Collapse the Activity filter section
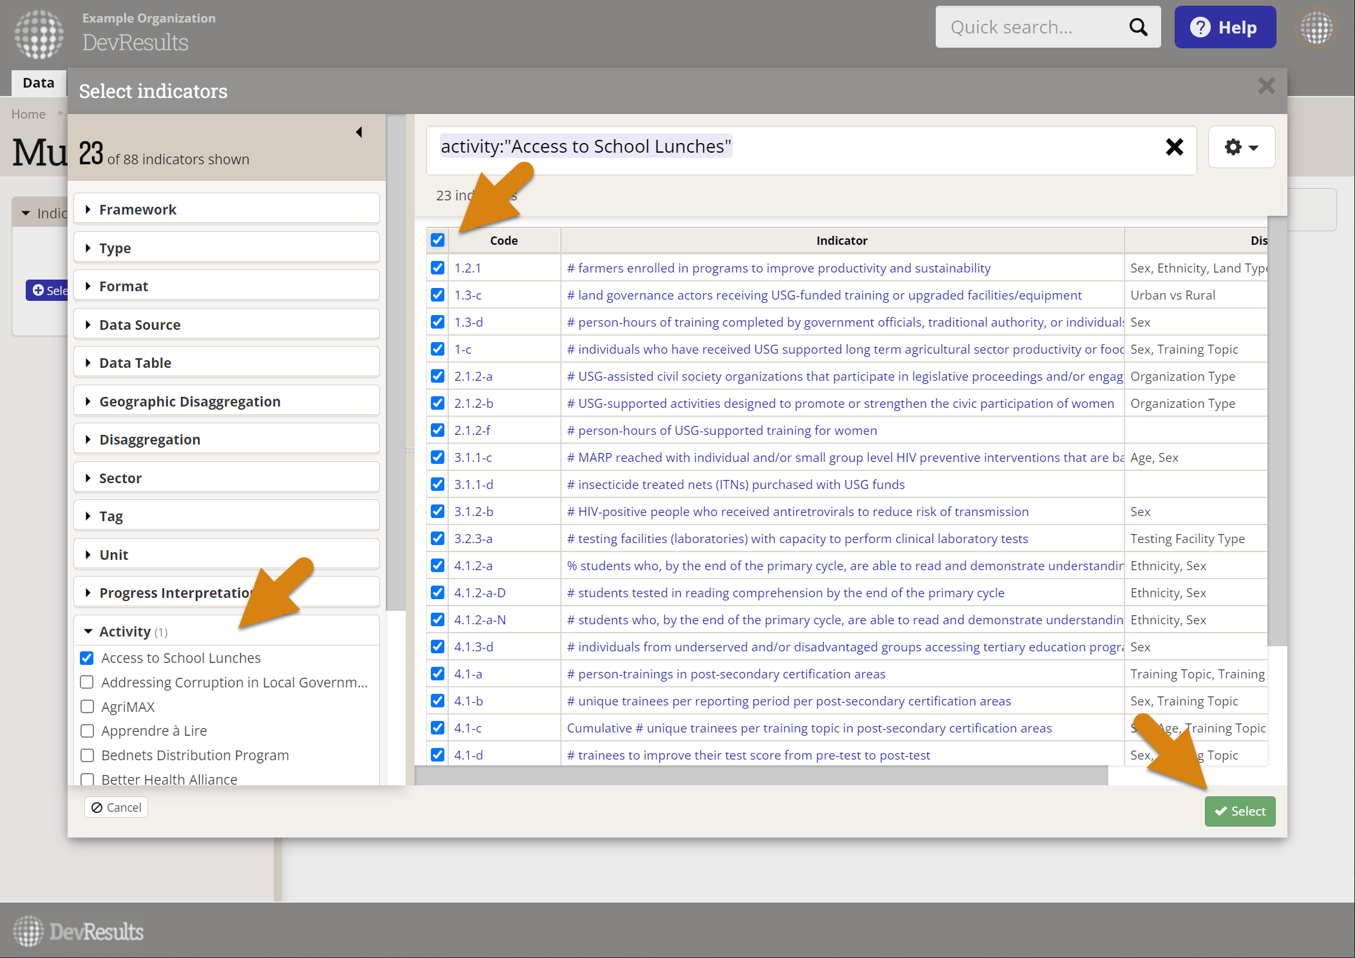 click(x=124, y=631)
